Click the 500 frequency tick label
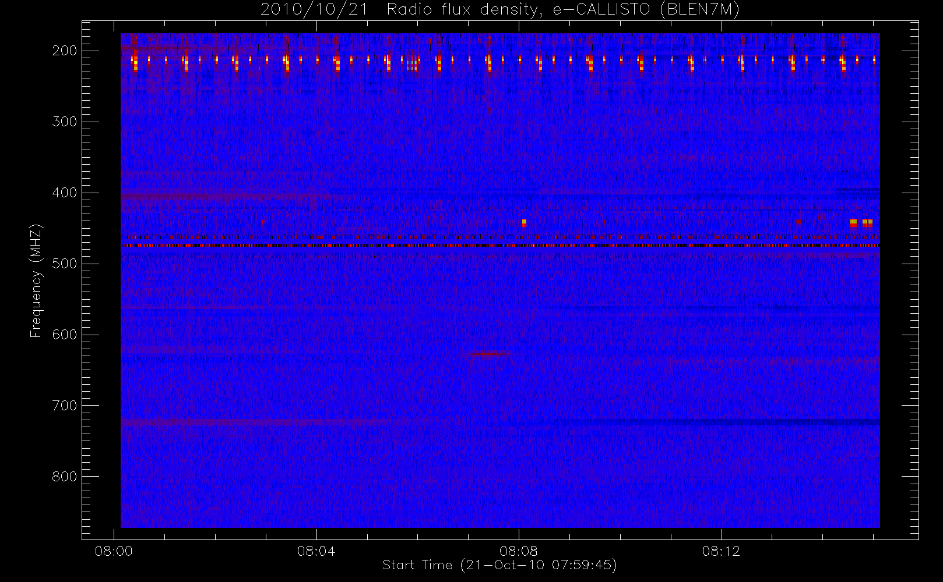This screenshot has width=943, height=582. [65, 264]
